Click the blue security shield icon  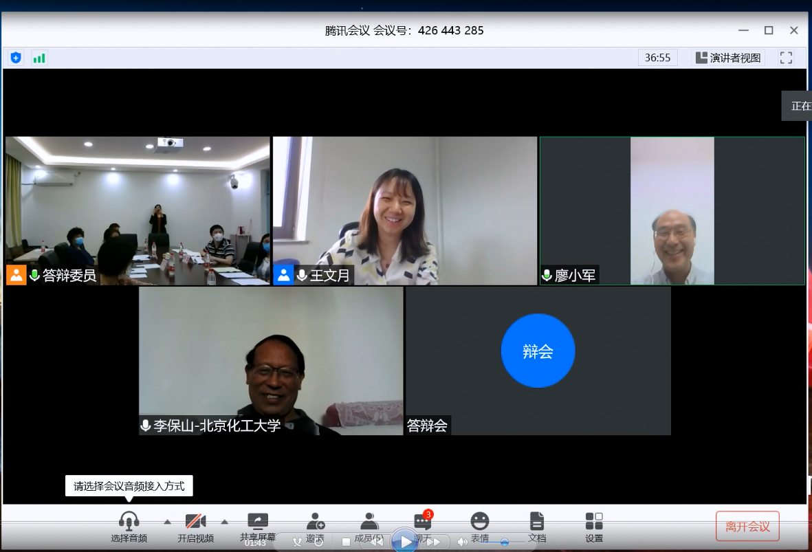tap(16, 58)
